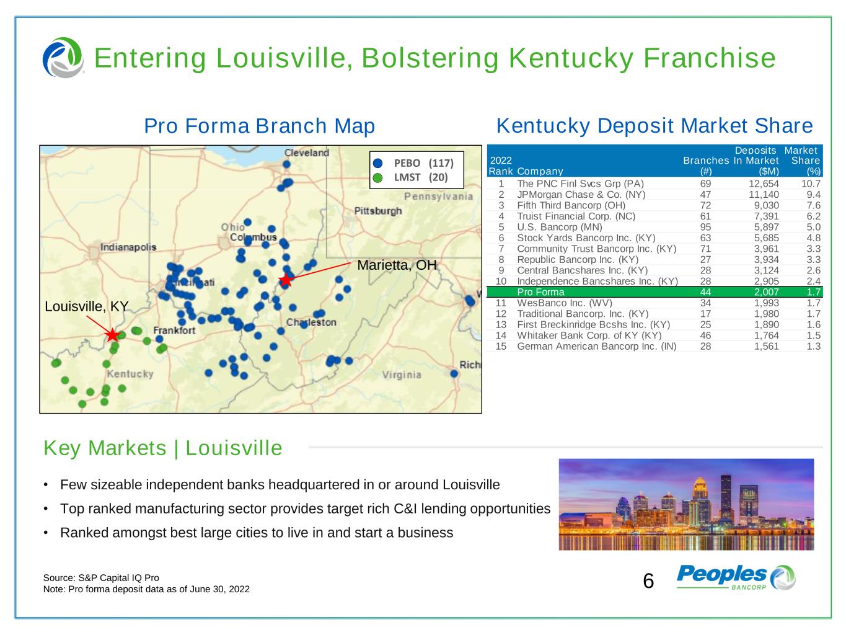Click the Source: S&P Capital IQ Pro note
846x635 pixels.
coord(100,577)
